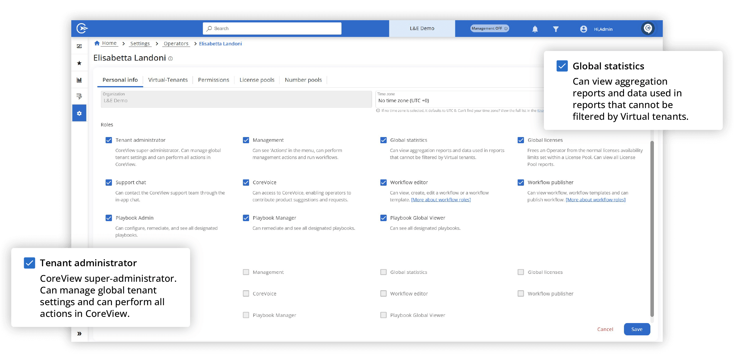Open the filter funnel icon
Screen dimensions: 734x362
[556, 29]
